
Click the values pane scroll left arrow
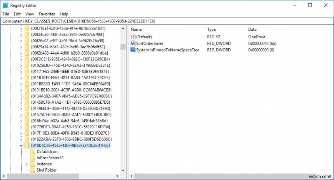pos(132,176)
